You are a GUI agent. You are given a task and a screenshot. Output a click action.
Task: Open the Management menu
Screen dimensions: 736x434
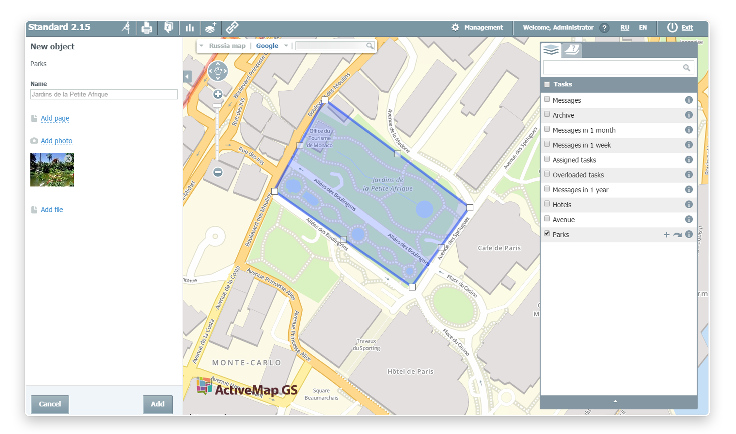pos(477,28)
